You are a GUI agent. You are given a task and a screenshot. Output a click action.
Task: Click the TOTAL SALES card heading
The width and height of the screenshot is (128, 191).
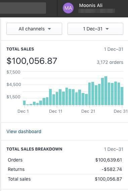20,49
